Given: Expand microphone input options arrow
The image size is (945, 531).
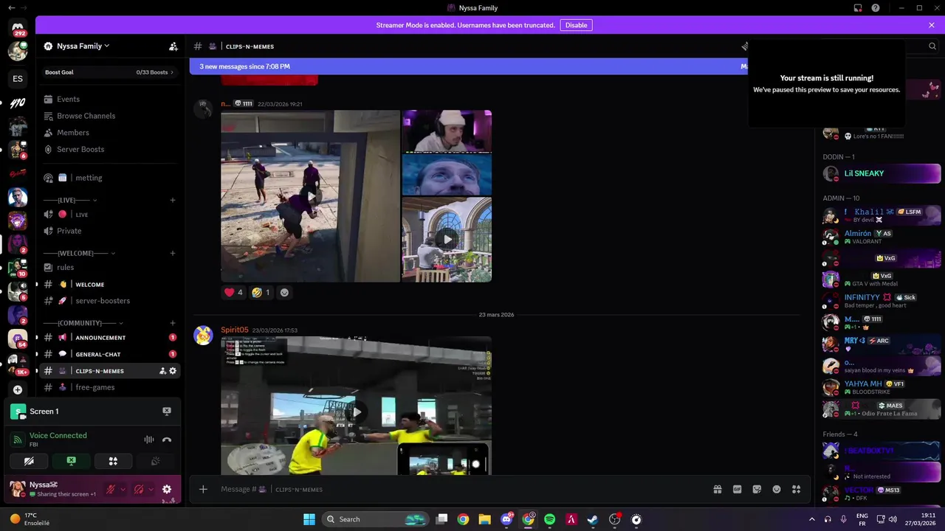Looking at the screenshot, I should click(123, 489).
